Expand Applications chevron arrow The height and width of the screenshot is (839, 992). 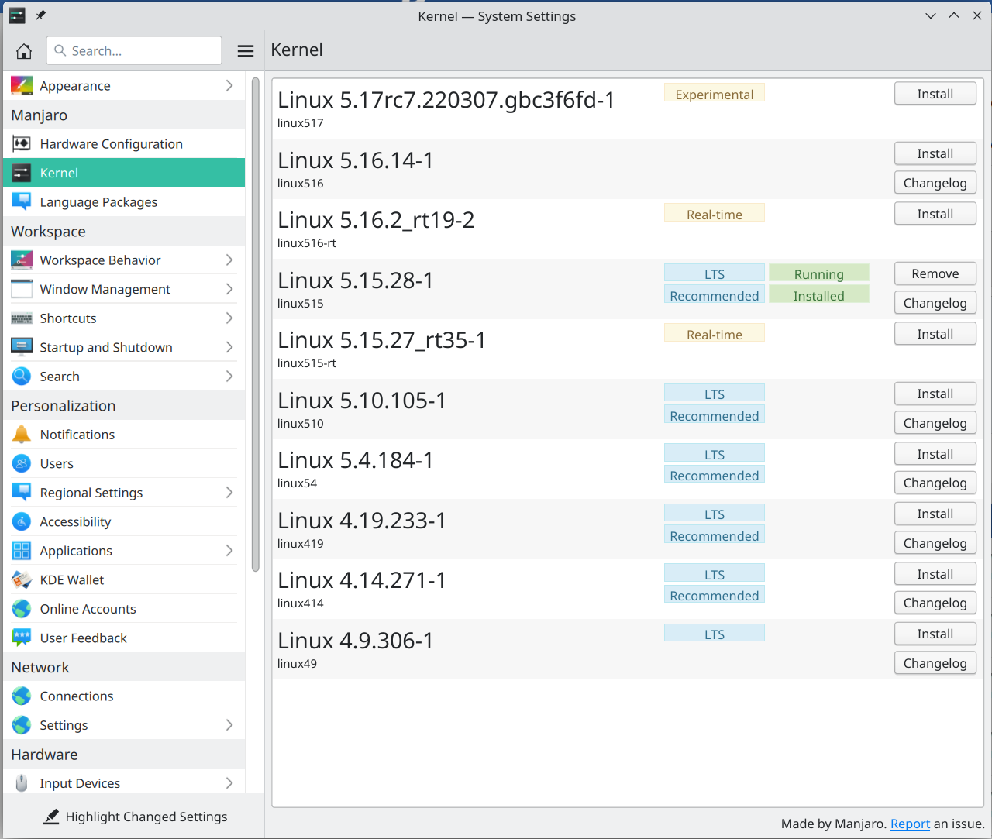[229, 551]
